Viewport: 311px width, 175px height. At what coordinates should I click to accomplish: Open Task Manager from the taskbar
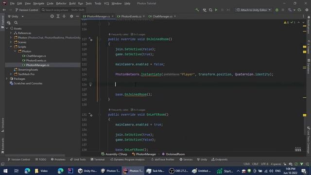pyautogui.click(x=155, y=171)
